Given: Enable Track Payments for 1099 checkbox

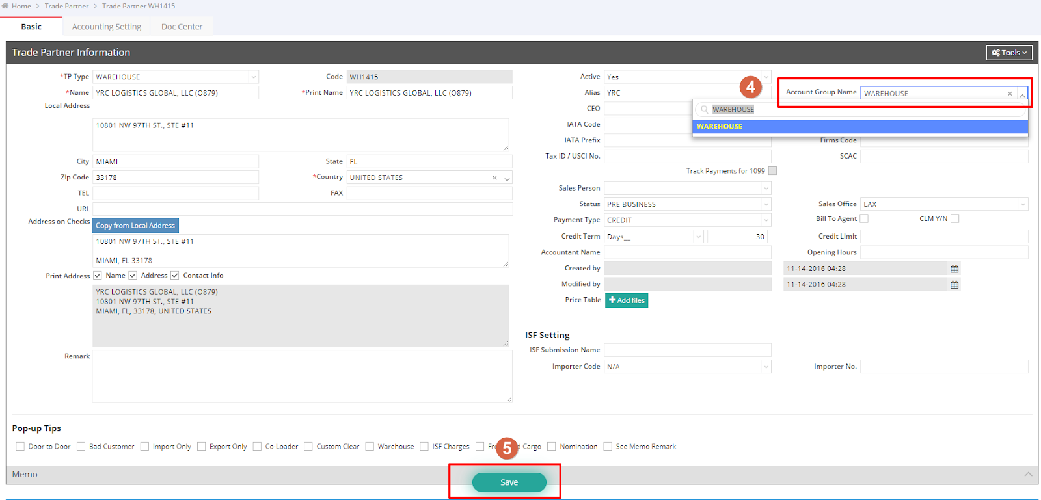Looking at the screenshot, I should pos(772,171).
